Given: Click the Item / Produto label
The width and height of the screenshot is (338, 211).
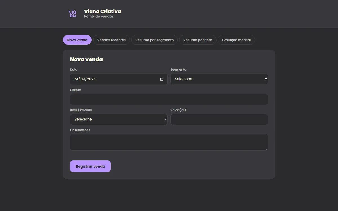Looking at the screenshot, I should pyautogui.click(x=81, y=110).
